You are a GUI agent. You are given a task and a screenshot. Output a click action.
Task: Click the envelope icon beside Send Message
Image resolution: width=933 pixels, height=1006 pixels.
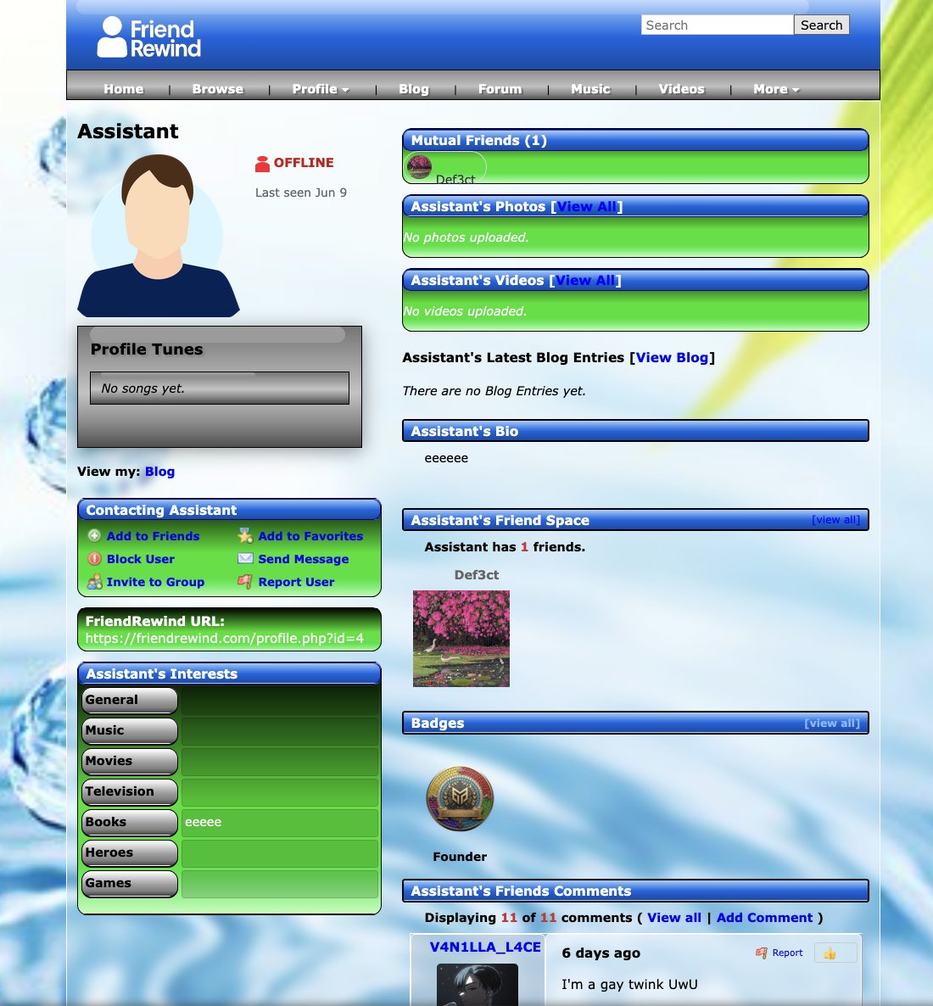click(245, 558)
